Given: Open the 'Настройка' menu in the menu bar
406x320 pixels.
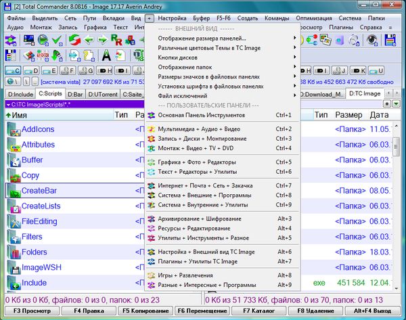Looking at the screenshot, I should click(x=172, y=18).
